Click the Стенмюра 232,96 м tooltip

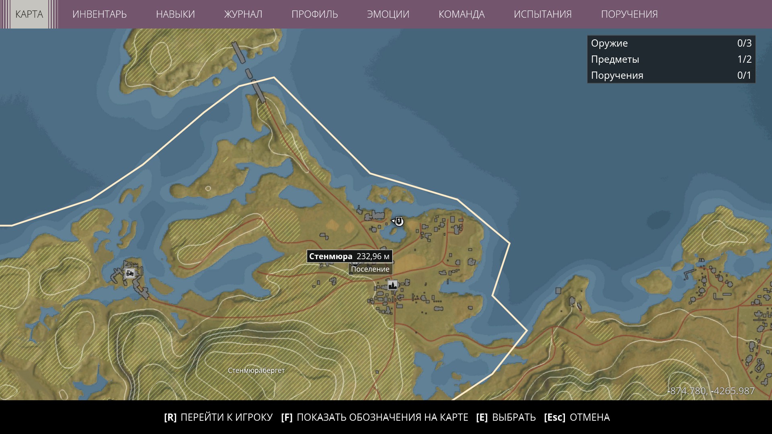[349, 256]
